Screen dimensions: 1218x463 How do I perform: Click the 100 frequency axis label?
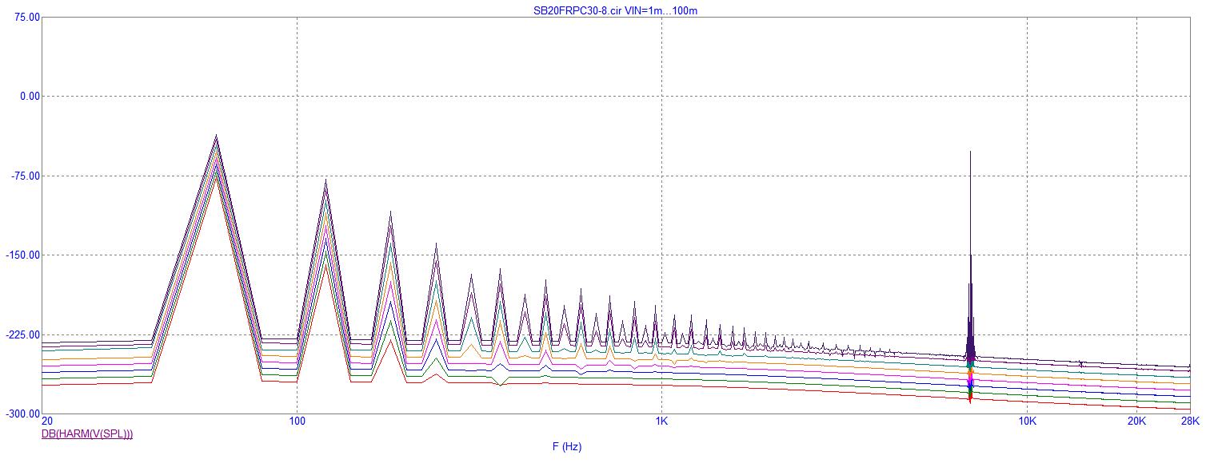[297, 421]
